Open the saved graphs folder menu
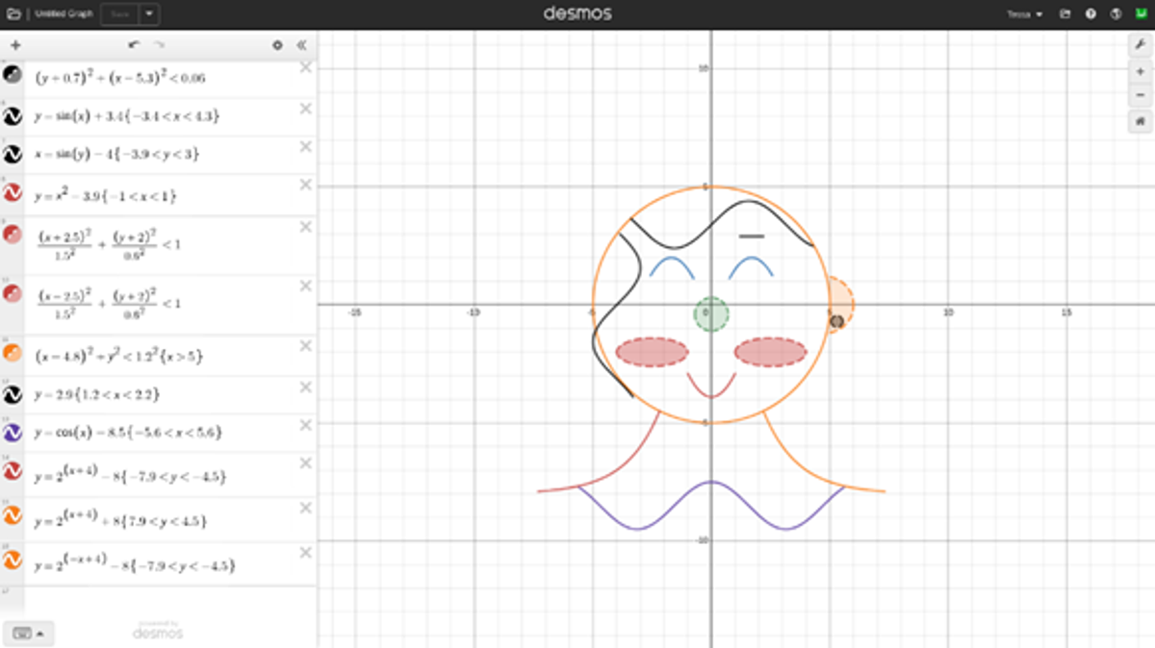Viewport: 1155px width, 648px height. pyautogui.click(x=13, y=14)
